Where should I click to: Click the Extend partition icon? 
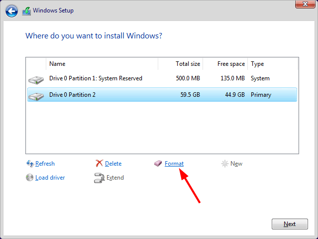(x=99, y=178)
